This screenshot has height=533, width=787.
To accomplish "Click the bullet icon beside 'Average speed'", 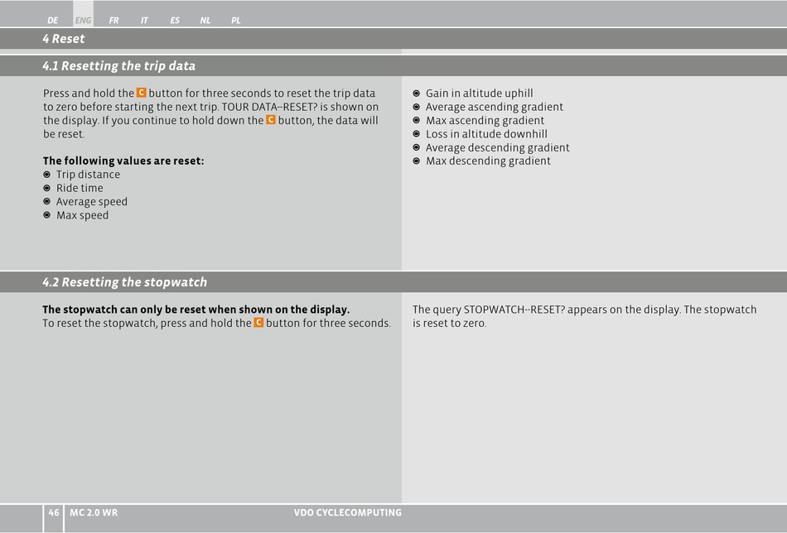I will pos(46,202).
